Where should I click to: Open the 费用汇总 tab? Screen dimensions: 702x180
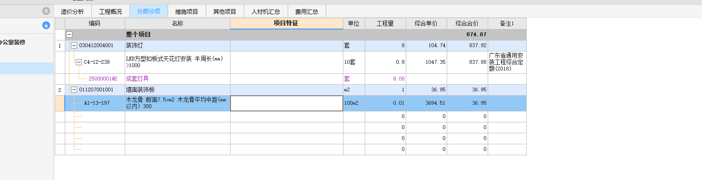click(307, 11)
